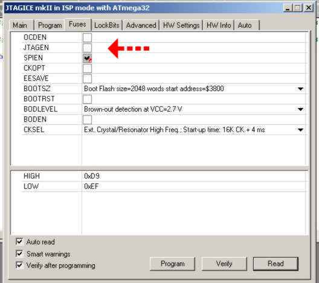The width and height of the screenshot is (319, 283).
Task: Select the OCDEN fuse label
Action: pos(35,37)
